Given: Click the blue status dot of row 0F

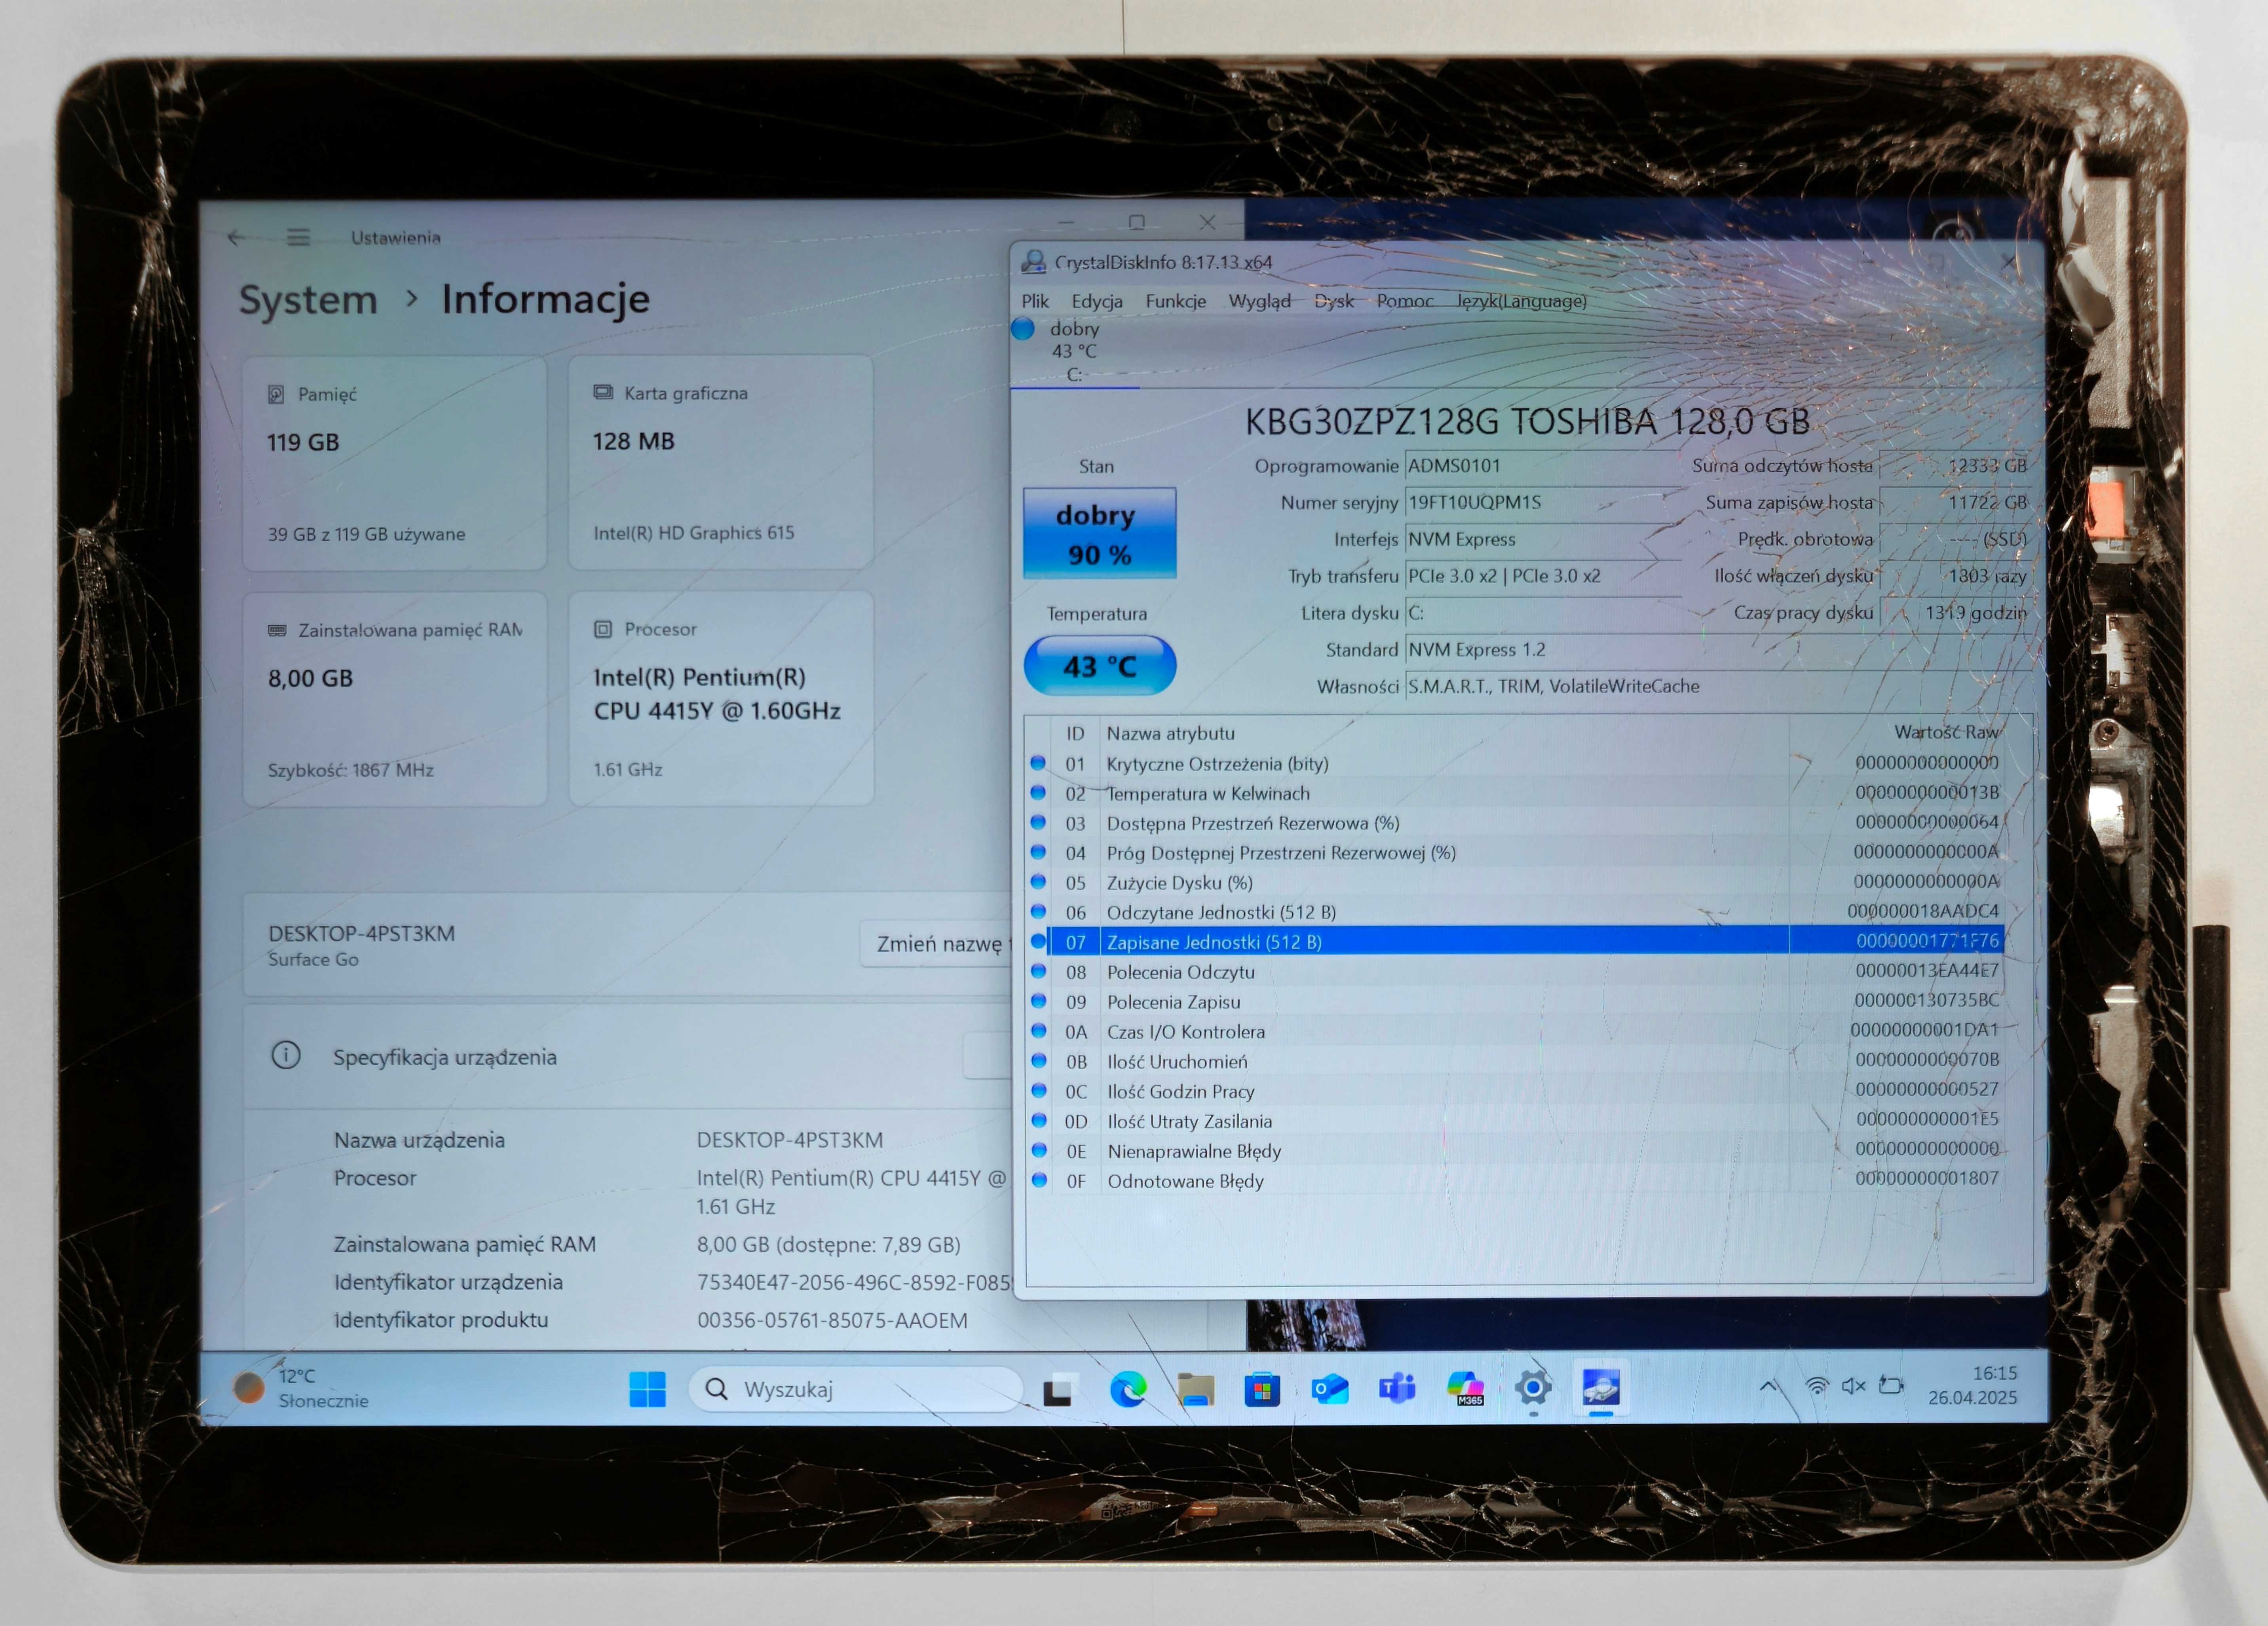Looking at the screenshot, I should pos(1039,1180).
